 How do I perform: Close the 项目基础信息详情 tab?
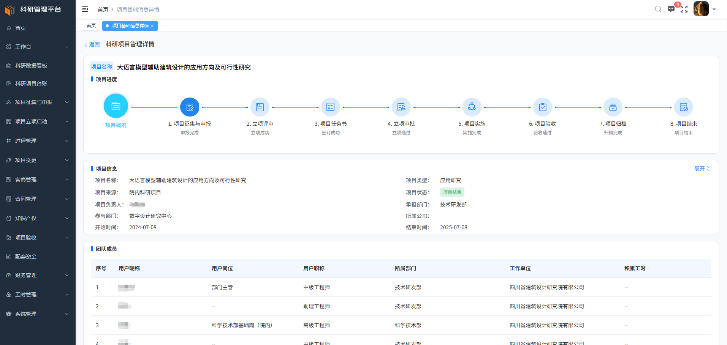pyautogui.click(x=152, y=26)
